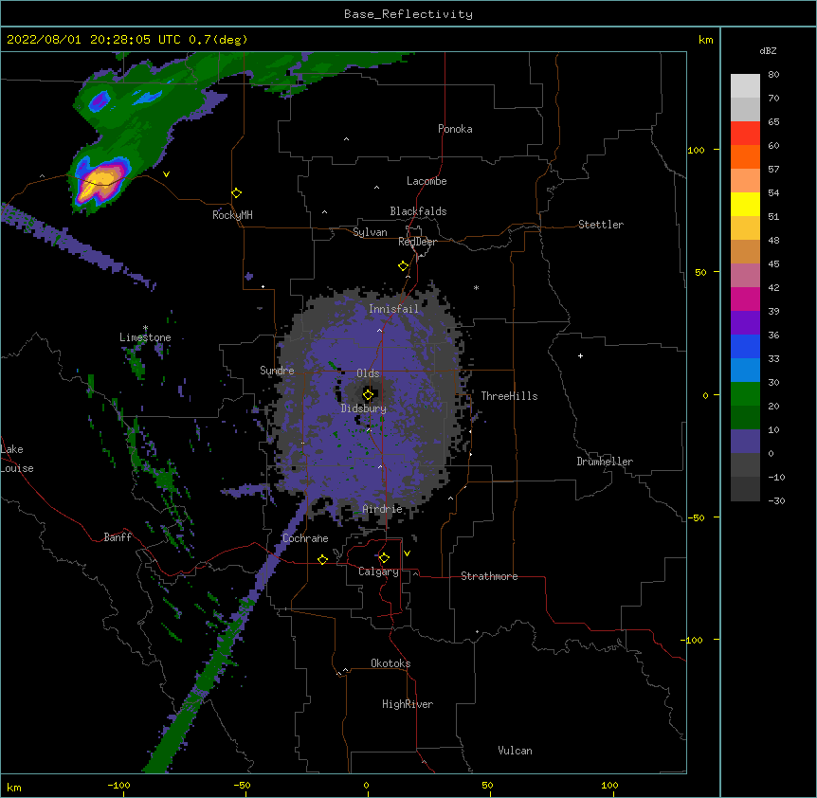Select the radar site diamond between Olds and Didsbury
817x798 pixels.
point(368,395)
